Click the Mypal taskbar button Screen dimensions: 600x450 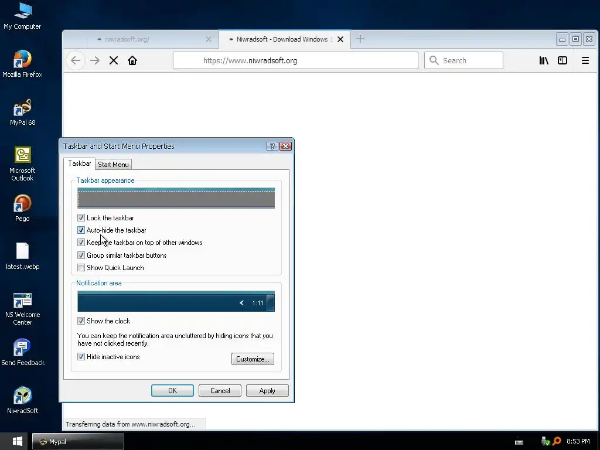[x=78, y=442]
